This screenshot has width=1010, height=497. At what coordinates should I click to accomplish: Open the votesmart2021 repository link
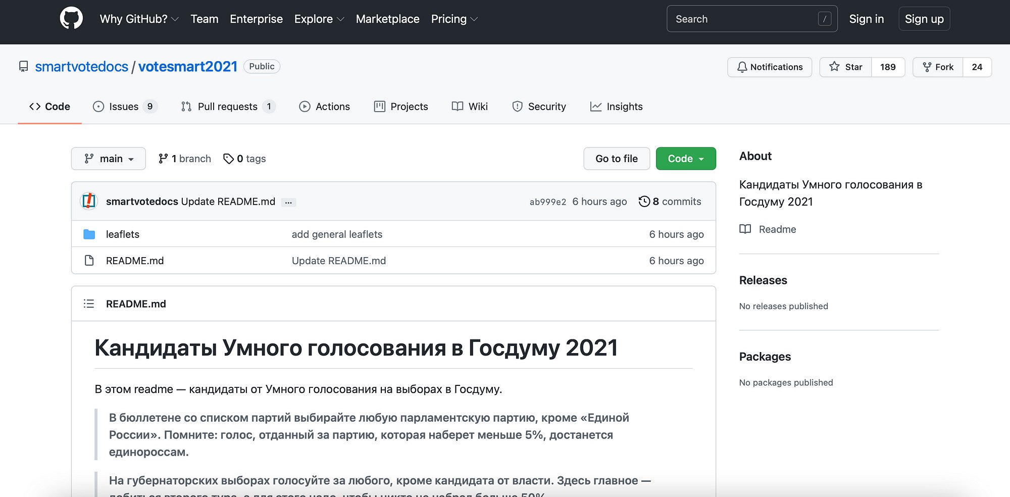pos(188,67)
